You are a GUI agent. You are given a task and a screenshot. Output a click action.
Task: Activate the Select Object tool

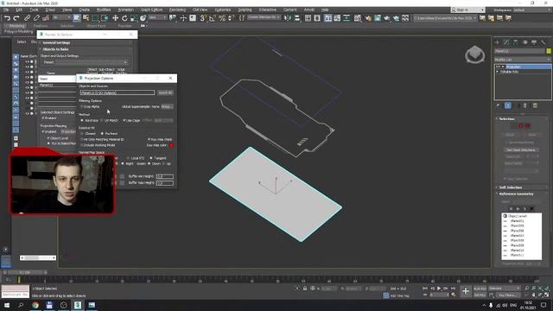tap(77, 18)
